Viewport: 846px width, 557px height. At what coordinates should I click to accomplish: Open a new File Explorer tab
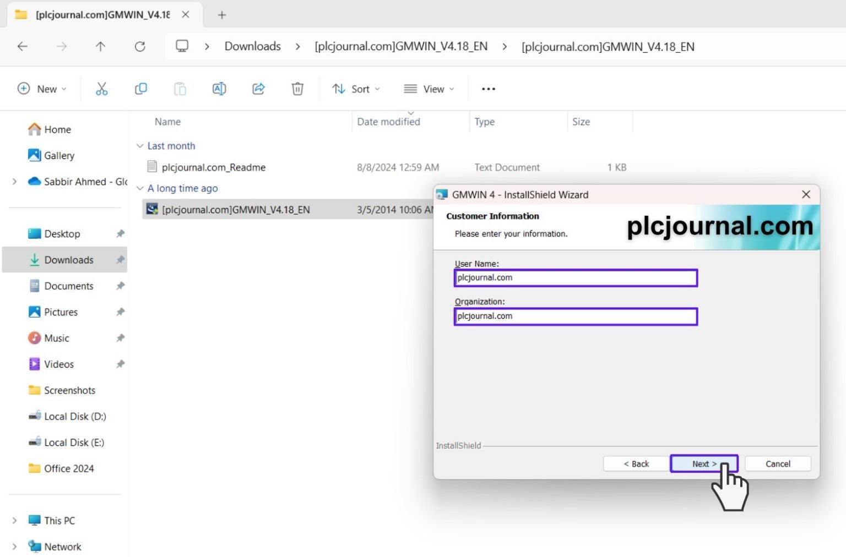(222, 15)
